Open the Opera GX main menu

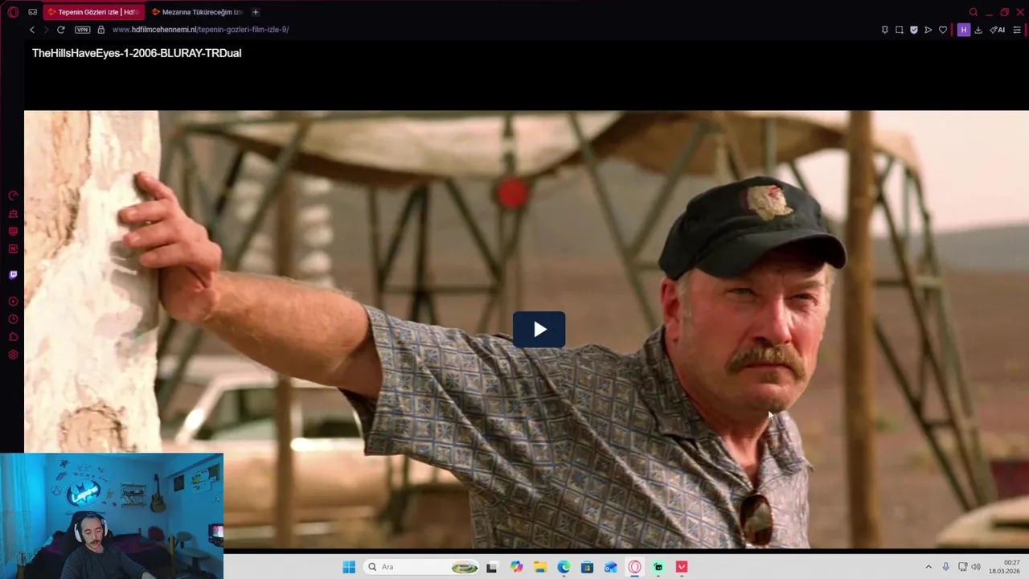coord(13,12)
